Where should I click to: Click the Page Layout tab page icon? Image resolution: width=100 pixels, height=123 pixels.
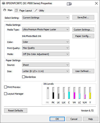[16, 10]
